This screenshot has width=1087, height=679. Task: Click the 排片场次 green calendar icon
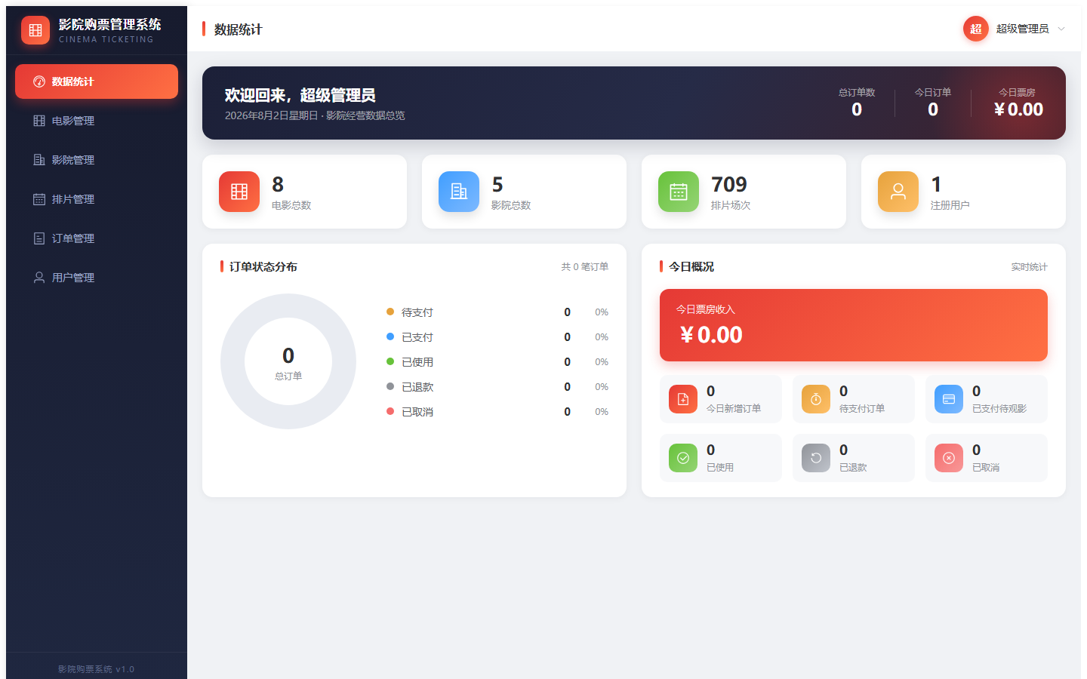[679, 192]
